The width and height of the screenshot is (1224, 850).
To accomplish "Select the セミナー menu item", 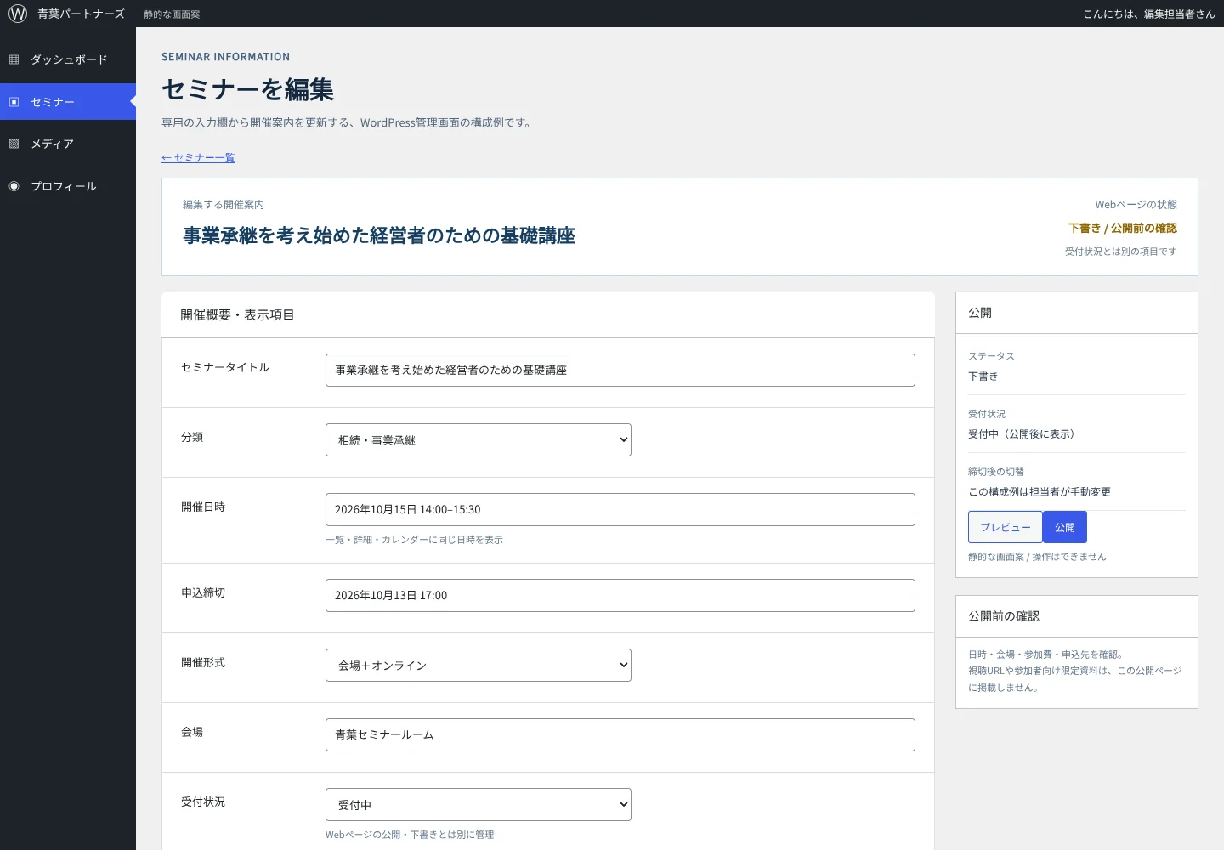I will 68,102.
